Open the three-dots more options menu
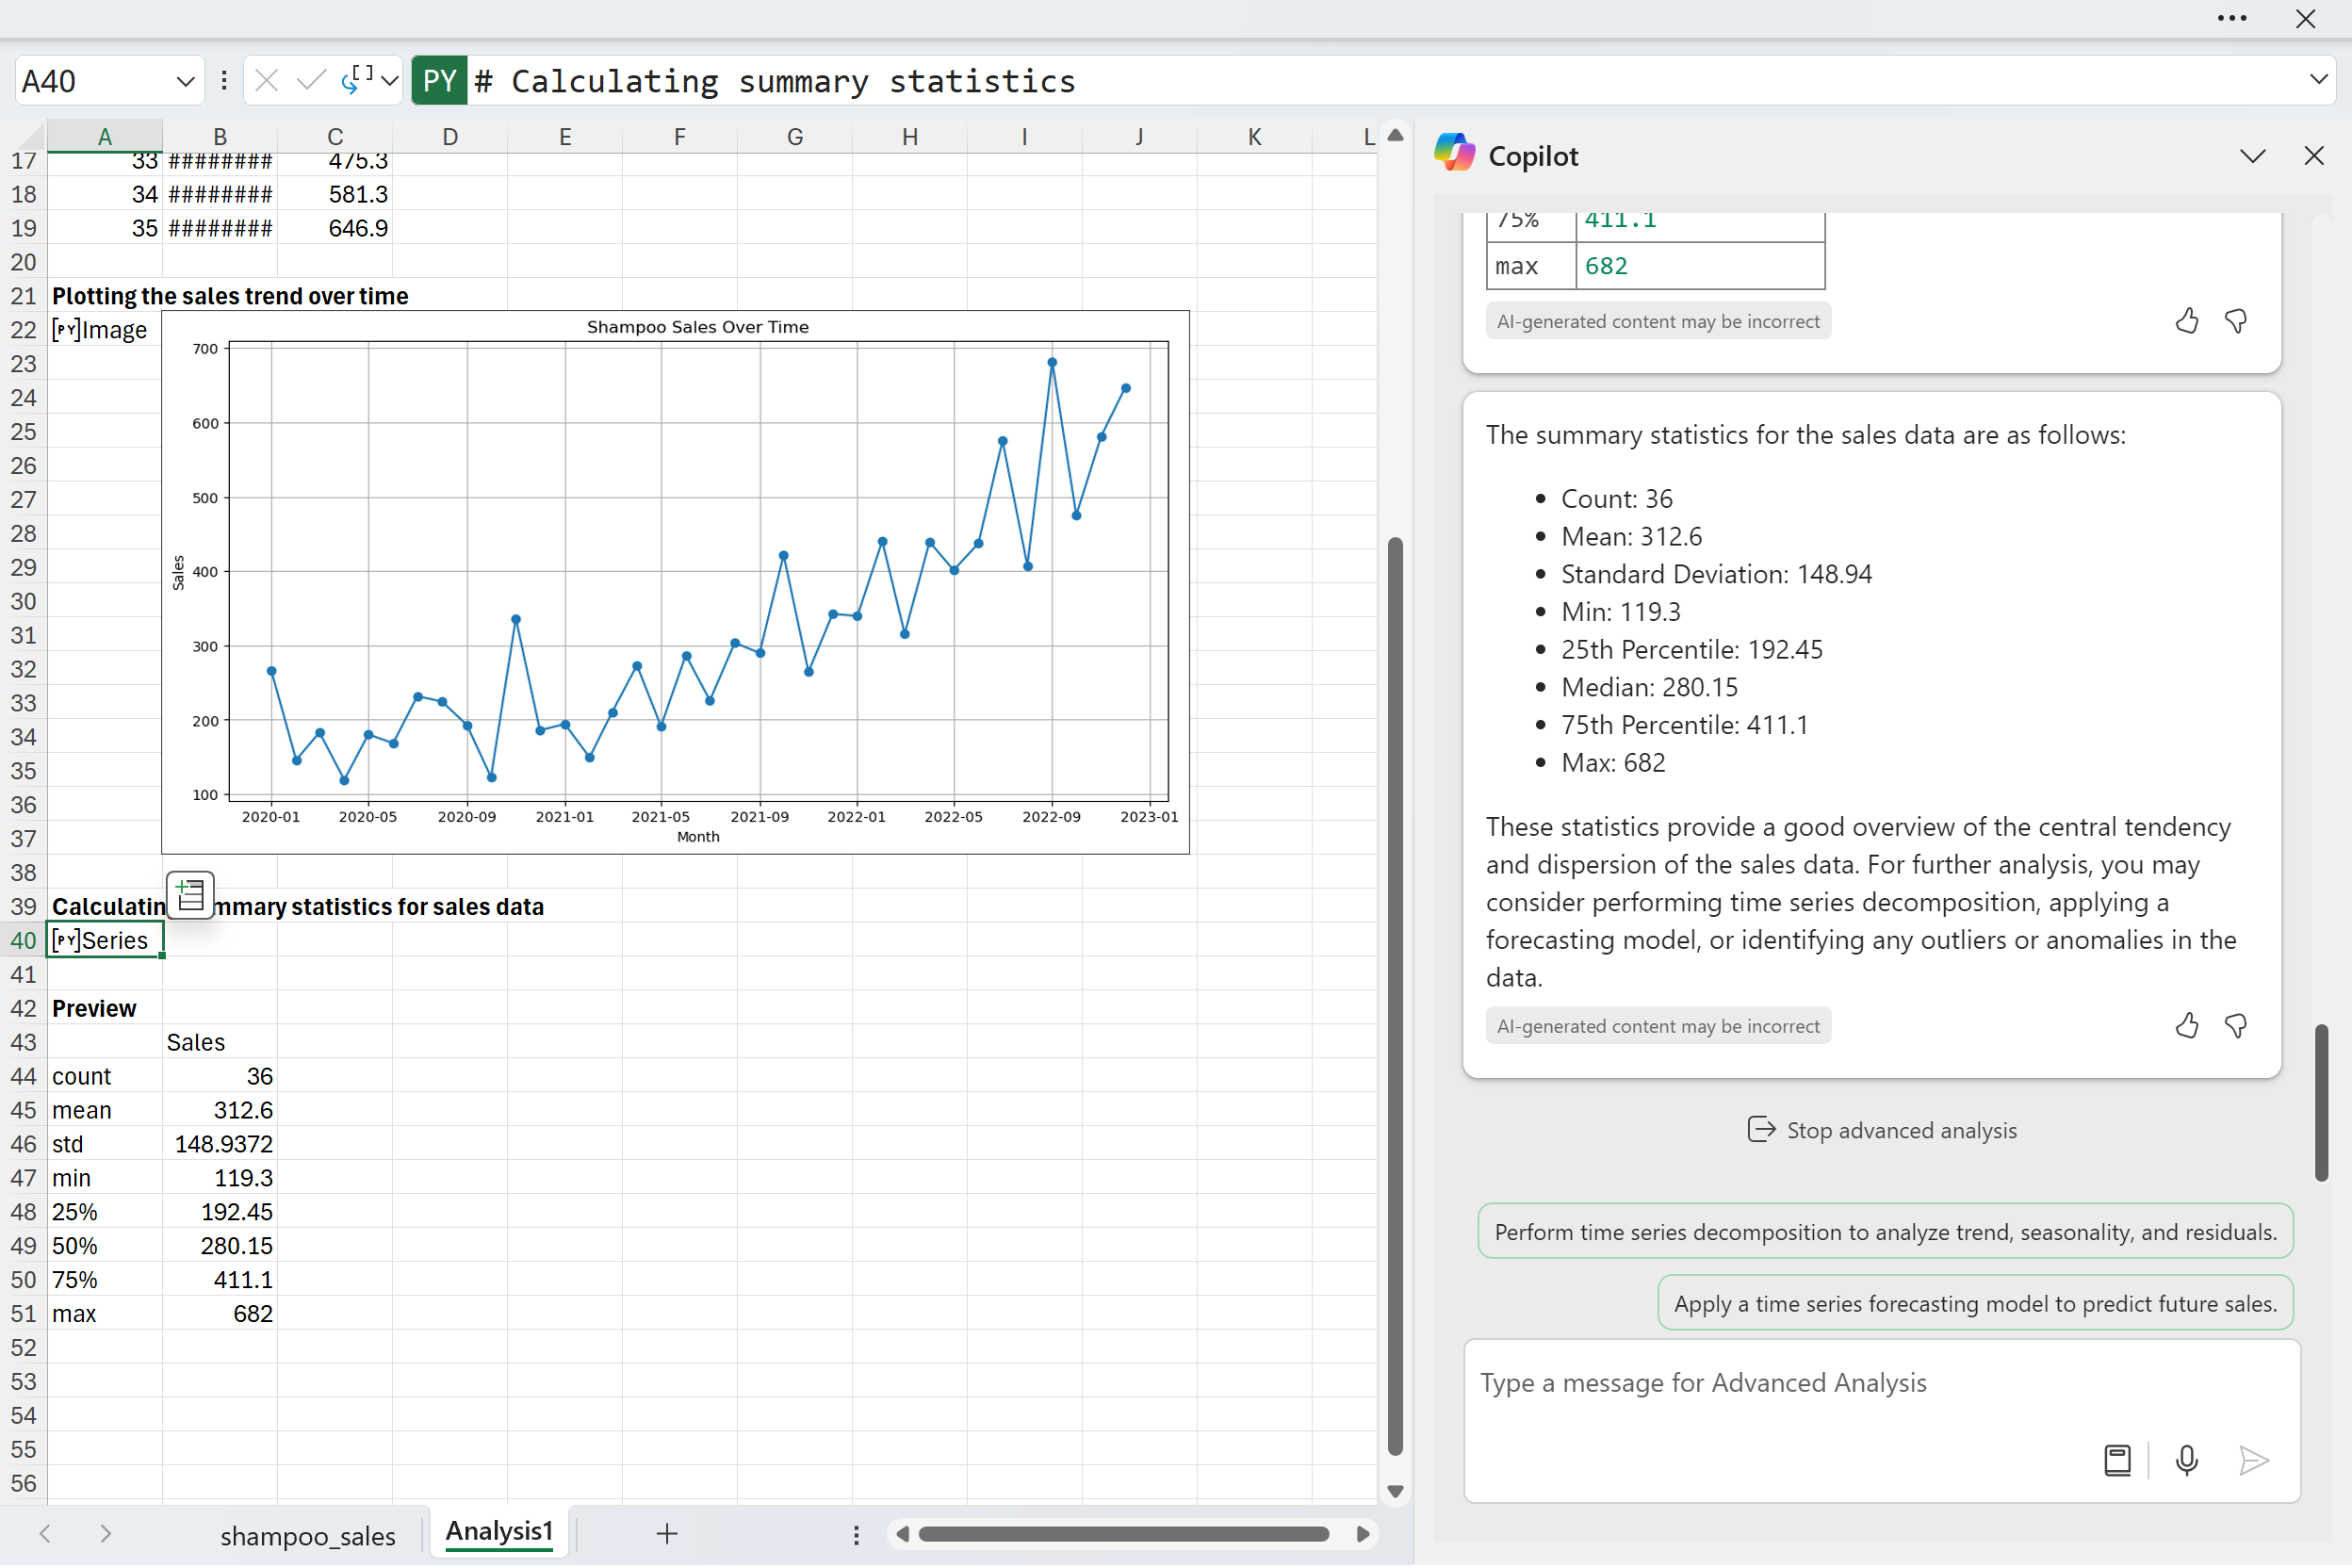This screenshot has height=1568, width=2352. (2231, 19)
